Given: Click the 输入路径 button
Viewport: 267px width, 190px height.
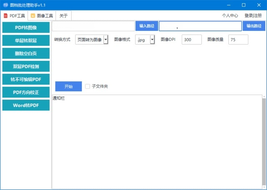Looking at the screenshot, I should (146, 26).
